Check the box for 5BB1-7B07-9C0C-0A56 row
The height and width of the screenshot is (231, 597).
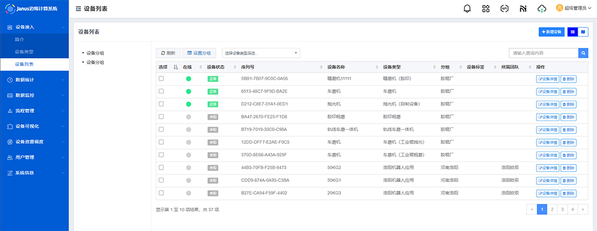(161, 78)
